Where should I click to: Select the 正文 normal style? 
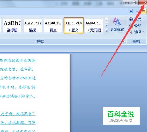(x=73, y=26)
